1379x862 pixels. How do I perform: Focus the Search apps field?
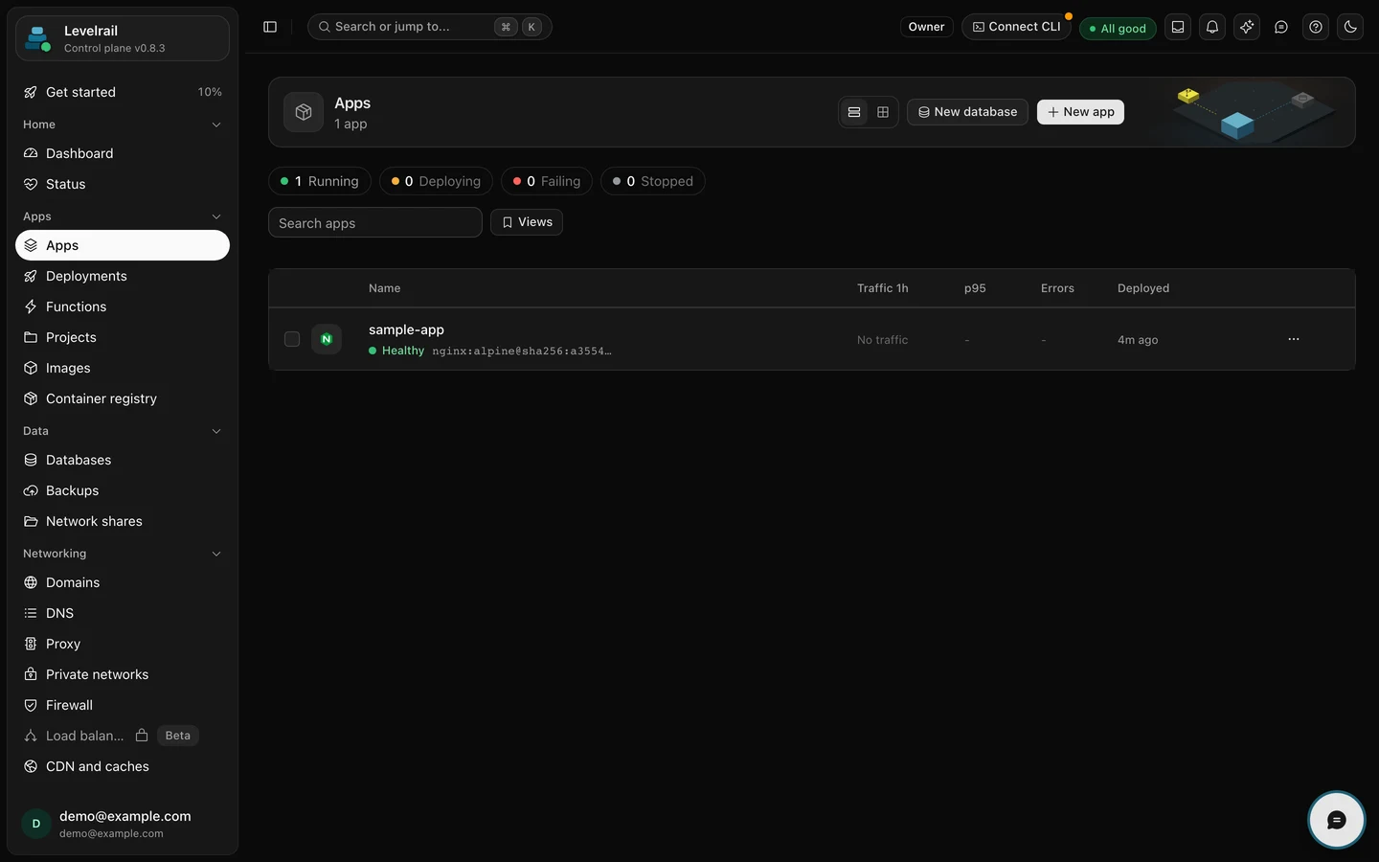point(375,222)
